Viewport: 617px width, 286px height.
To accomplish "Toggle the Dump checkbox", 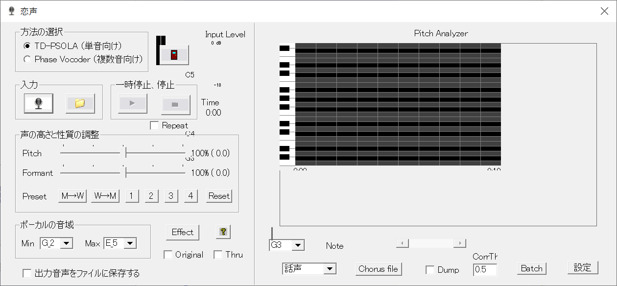I will [442, 270].
